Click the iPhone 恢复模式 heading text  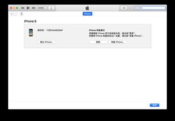(x=97, y=30)
